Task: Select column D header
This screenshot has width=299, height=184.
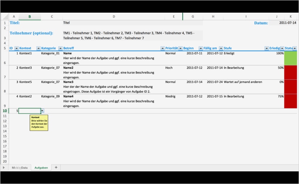Action: click(x=114, y=17)
